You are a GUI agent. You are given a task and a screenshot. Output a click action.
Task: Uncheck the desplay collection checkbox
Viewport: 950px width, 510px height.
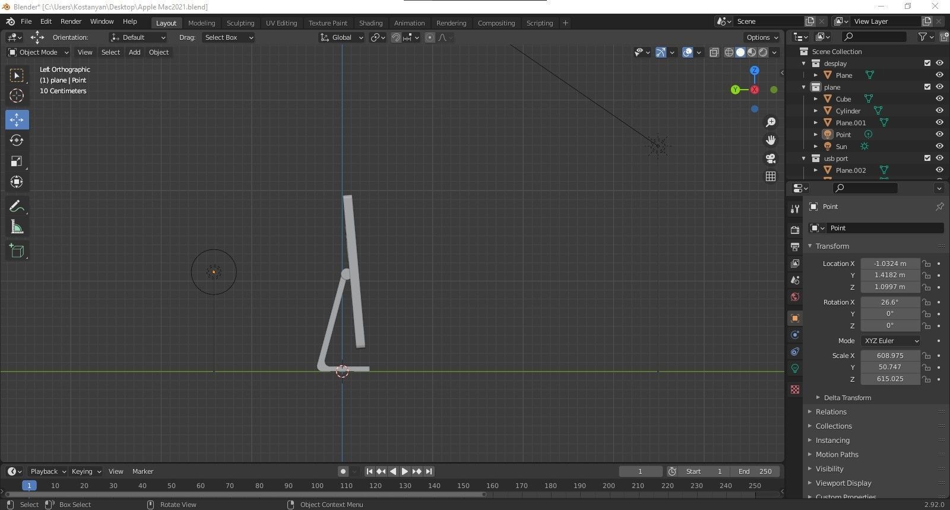[927, 64]
